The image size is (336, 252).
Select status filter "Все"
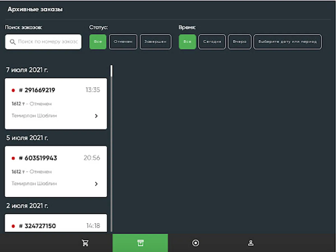click(98, 42)
